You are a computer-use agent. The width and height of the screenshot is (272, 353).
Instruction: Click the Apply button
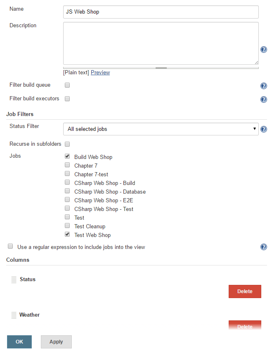[56, 342]
